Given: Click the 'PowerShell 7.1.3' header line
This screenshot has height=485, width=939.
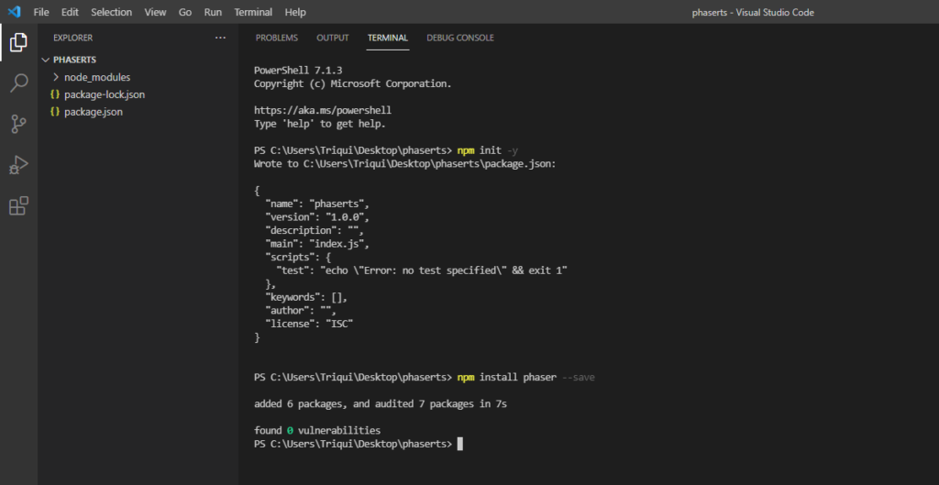Looking at the screenshot, I should coord(298,70).
